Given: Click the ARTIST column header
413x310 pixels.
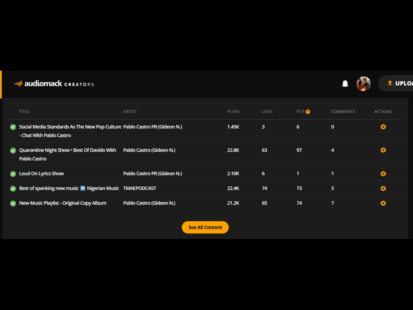Looking at the screenshot, I should pos(130,112).
